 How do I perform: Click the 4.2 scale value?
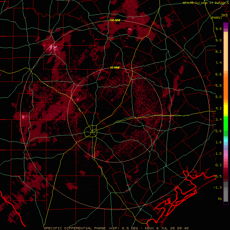click(218, 108)
